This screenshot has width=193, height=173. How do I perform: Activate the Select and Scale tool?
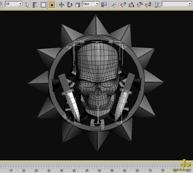[78, 5]
